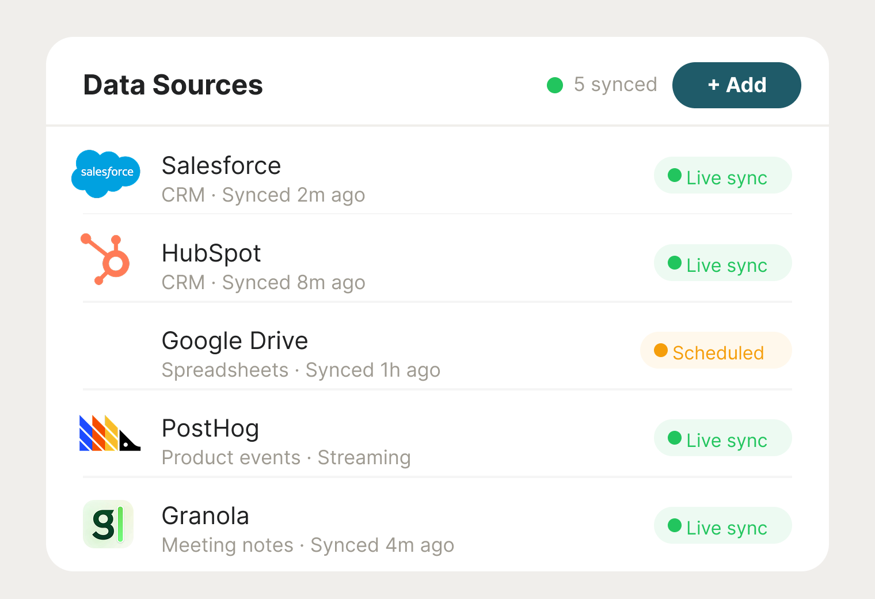Click the Data Sources heading
This screenshot has width=875, height=599.
tap(173, 85)
